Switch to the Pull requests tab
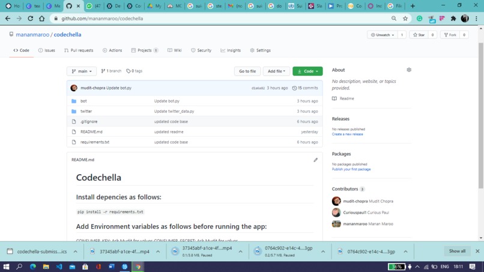The image size is (484, 272). tap(79, 50)
